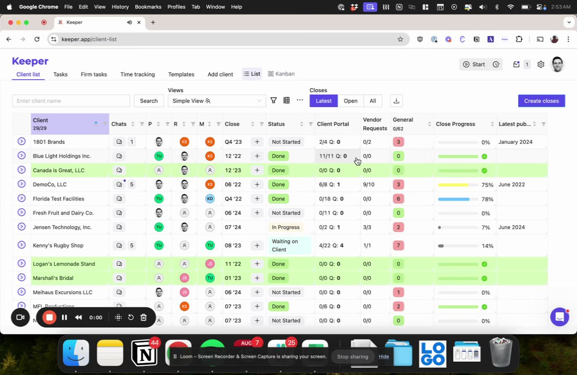577x375 pixels.
Task: Click Hide link in sharing bar
Action: 384,356
